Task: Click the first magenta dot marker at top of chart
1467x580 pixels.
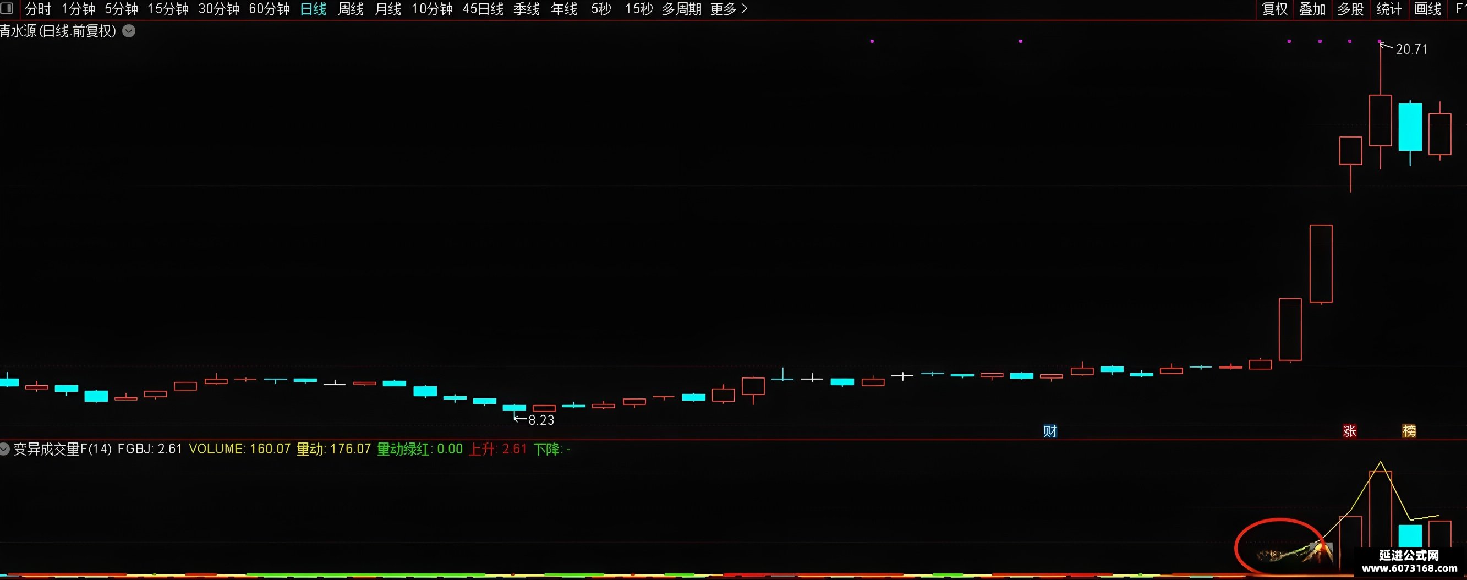Action: [x=872, y=41]
